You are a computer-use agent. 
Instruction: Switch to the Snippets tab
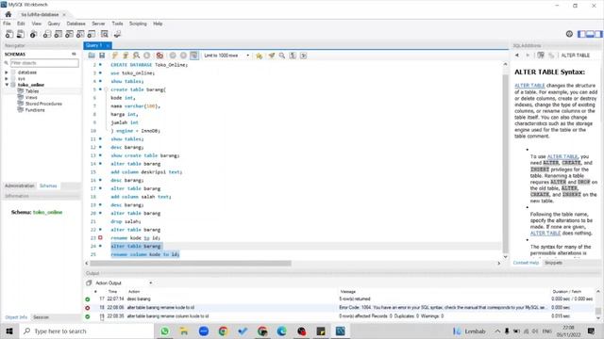click(554, 263)
